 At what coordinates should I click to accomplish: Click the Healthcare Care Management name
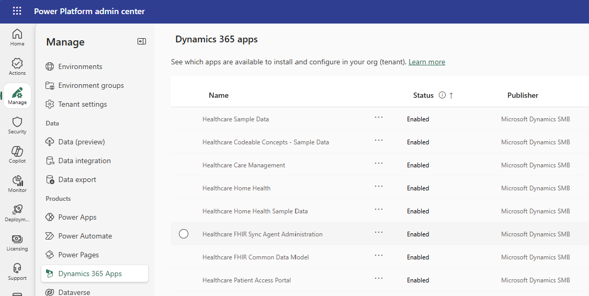244,165
